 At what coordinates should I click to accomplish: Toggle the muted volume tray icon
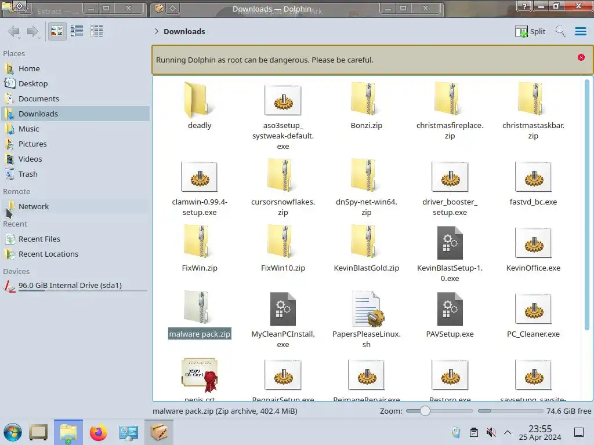491,432
